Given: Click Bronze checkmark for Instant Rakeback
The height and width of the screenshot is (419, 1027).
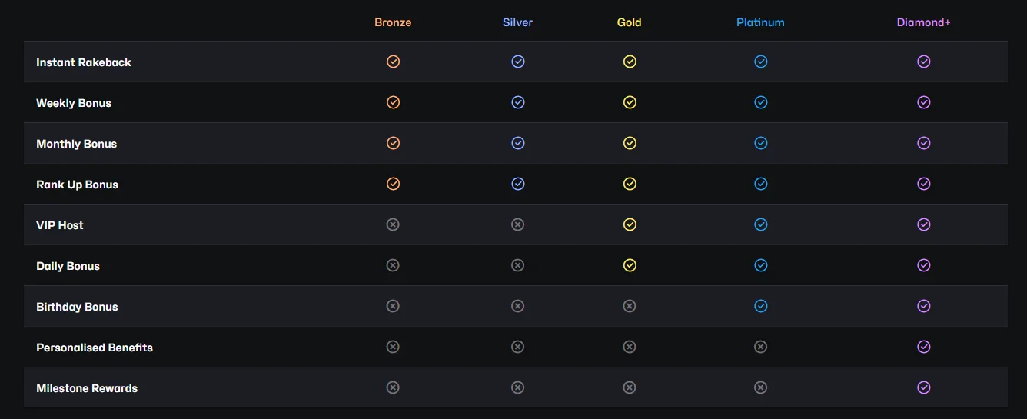Looking at the screenshot, I should click(x=393, y=62).
